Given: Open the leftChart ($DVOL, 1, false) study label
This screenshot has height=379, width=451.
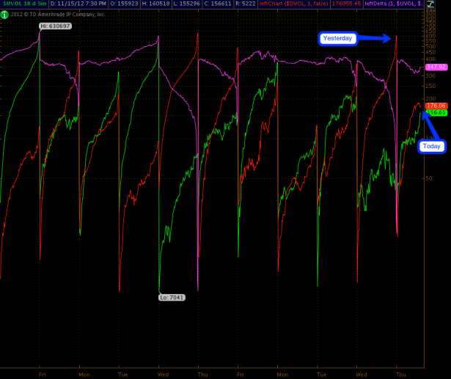Looking at the screenshot, I should pos(293,4).
